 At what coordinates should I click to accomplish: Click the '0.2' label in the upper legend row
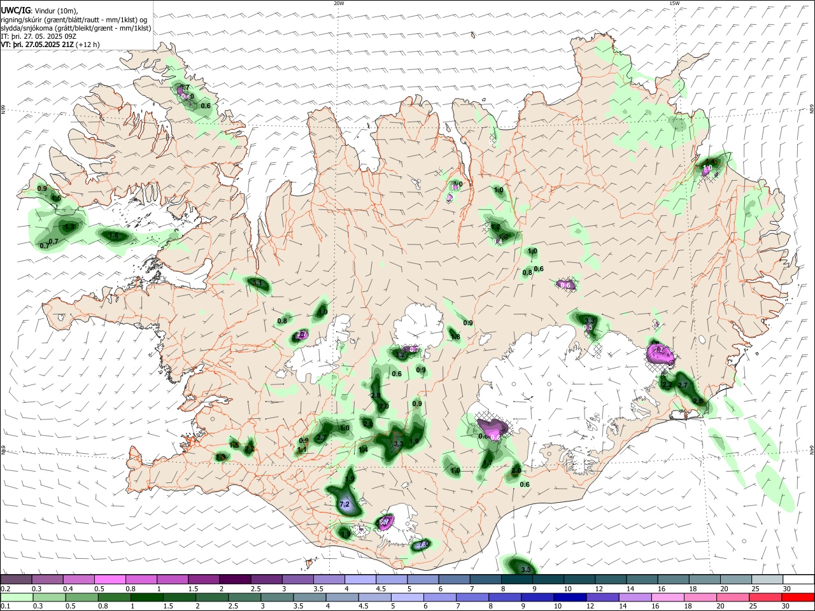tap(5, 589)
